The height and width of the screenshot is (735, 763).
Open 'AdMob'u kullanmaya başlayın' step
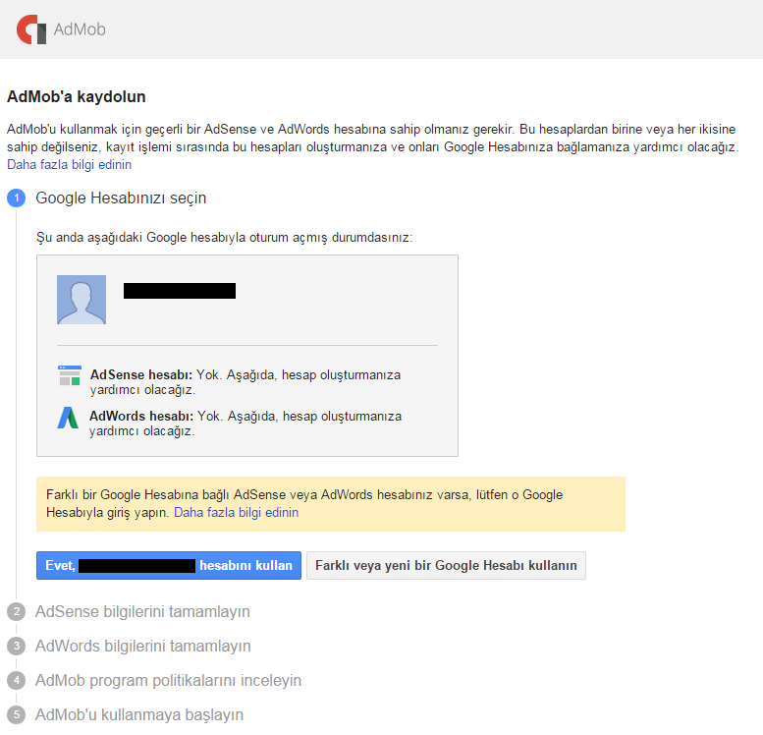tap(139, 714)
